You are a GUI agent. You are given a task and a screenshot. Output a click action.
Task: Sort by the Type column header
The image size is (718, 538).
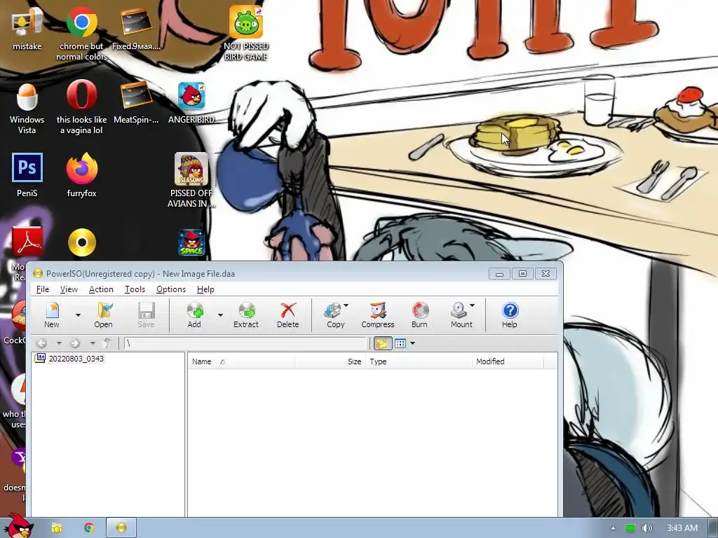pos(419,361)
